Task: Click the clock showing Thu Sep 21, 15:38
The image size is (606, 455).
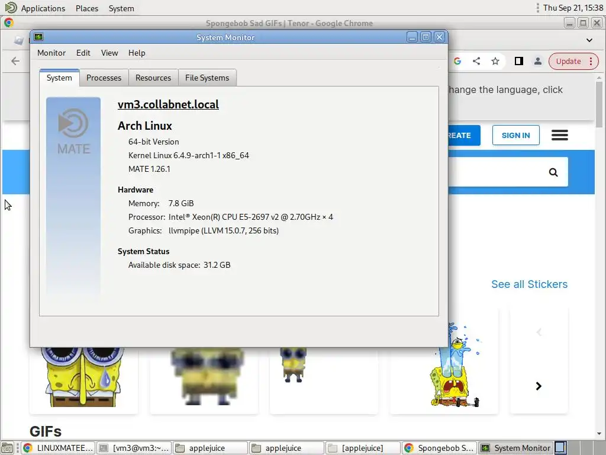Action: (573, 8)
